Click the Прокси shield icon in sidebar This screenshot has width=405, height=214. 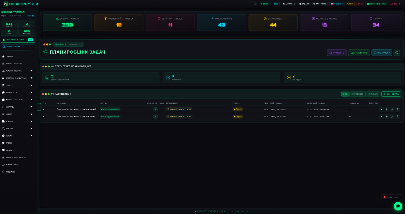pyautogui.click(x=3, y=143)
